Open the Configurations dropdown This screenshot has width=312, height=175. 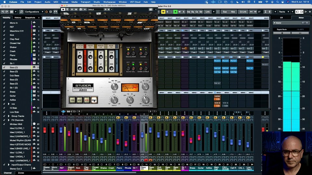pos(34,12)
